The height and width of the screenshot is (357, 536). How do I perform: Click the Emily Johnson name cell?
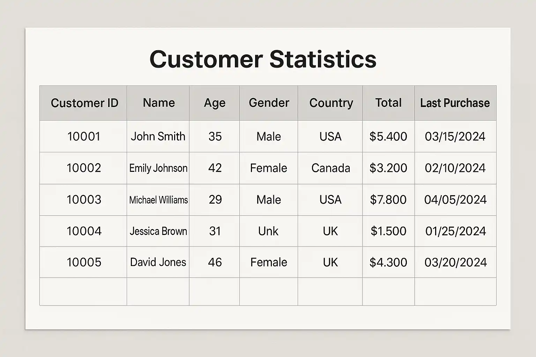158,168
